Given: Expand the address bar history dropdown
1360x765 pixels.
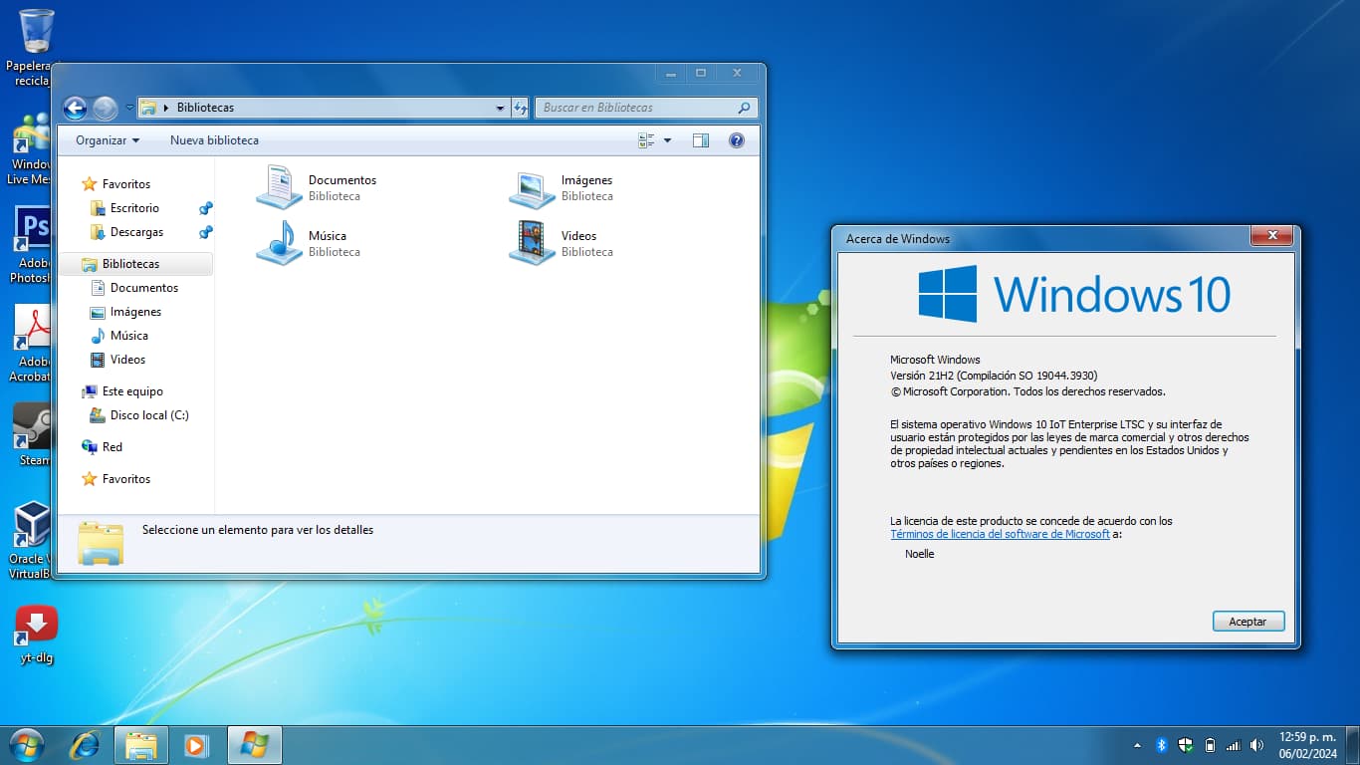Looking at the screenshot, I should pyautogui.click(x=500, y=108).
